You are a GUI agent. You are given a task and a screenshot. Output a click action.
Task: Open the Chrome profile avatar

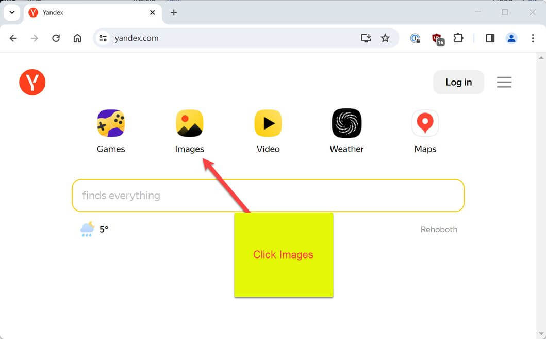(x=511, y=38)
